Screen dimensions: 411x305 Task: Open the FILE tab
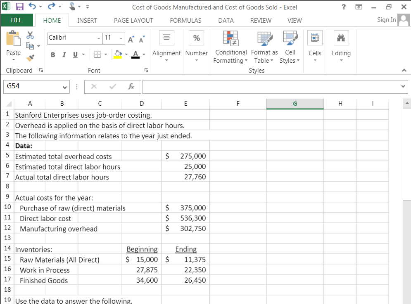point(16,20)
